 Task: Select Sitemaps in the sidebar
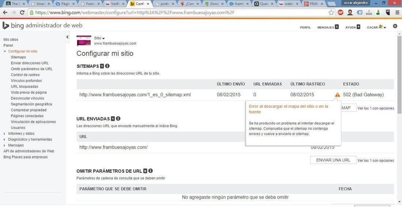18,57
